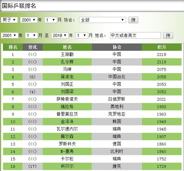Viewport: 184px width, 171px height.
Task: Click score 2058 for 蒋澎龙
Action: pos(162,77)
